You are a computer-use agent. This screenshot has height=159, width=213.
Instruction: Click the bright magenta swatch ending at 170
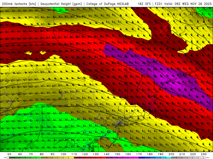pyautogui.click(x=136, y=157)
